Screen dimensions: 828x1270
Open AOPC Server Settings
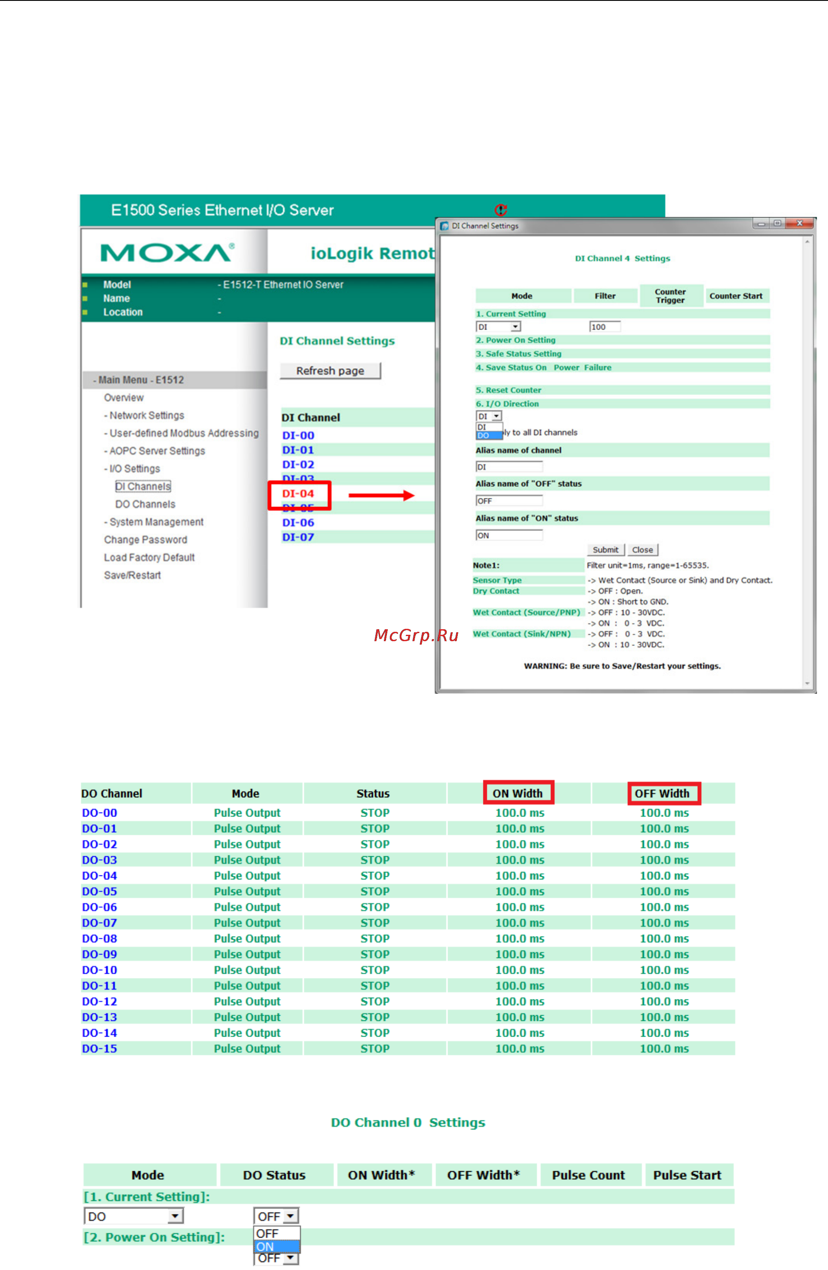click(x=155, y=451)
